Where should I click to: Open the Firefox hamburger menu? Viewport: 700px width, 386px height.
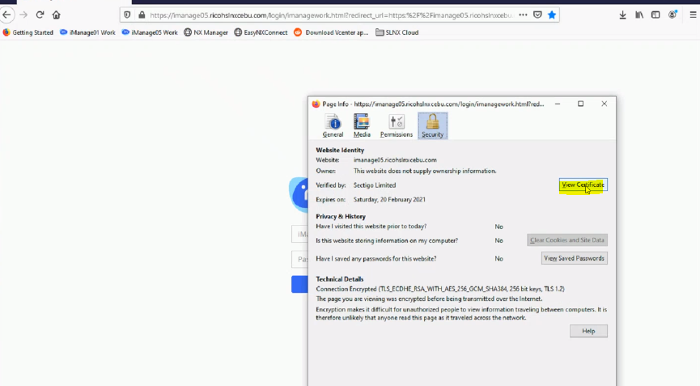click(693, 15)
